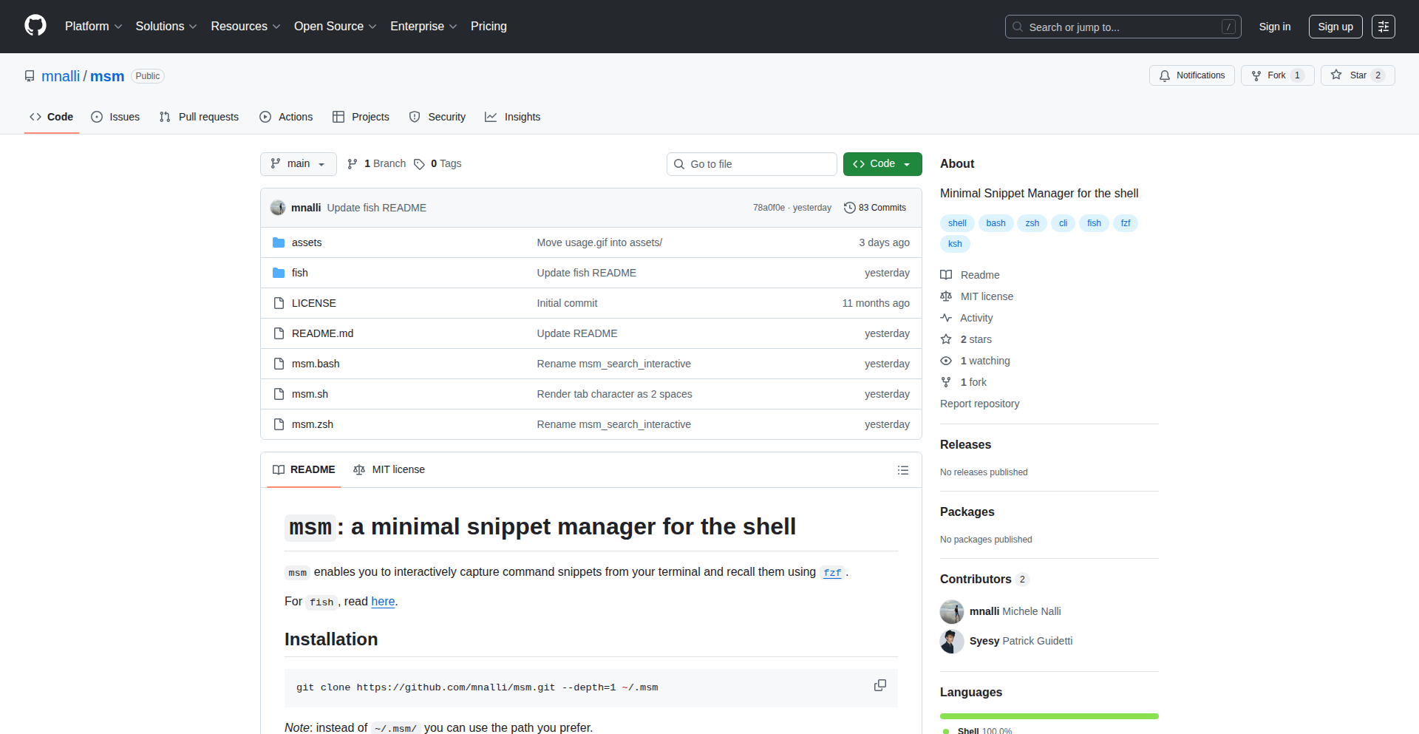Click the Sign in link
Image resolution: width=1419 pixels, height=734 pixels.
(x=1275, y=27)
